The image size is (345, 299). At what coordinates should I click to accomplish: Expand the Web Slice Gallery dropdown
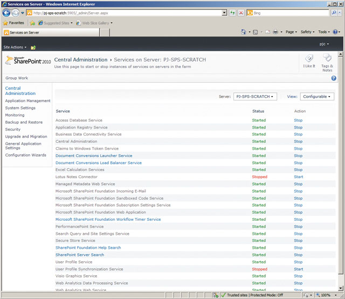click(x=112, y=23)
